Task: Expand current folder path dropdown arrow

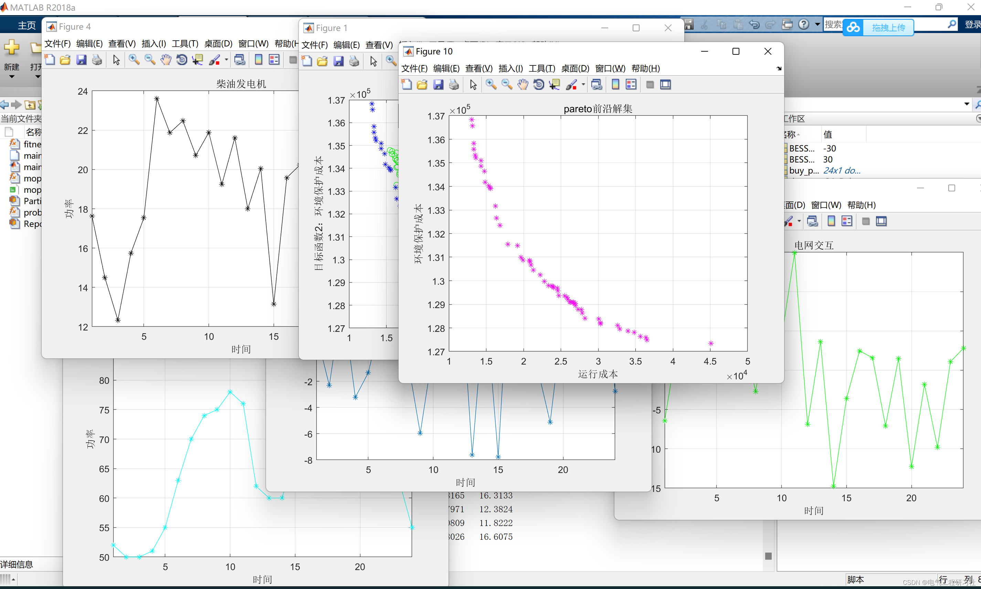Action: click(x=967, y=104)
